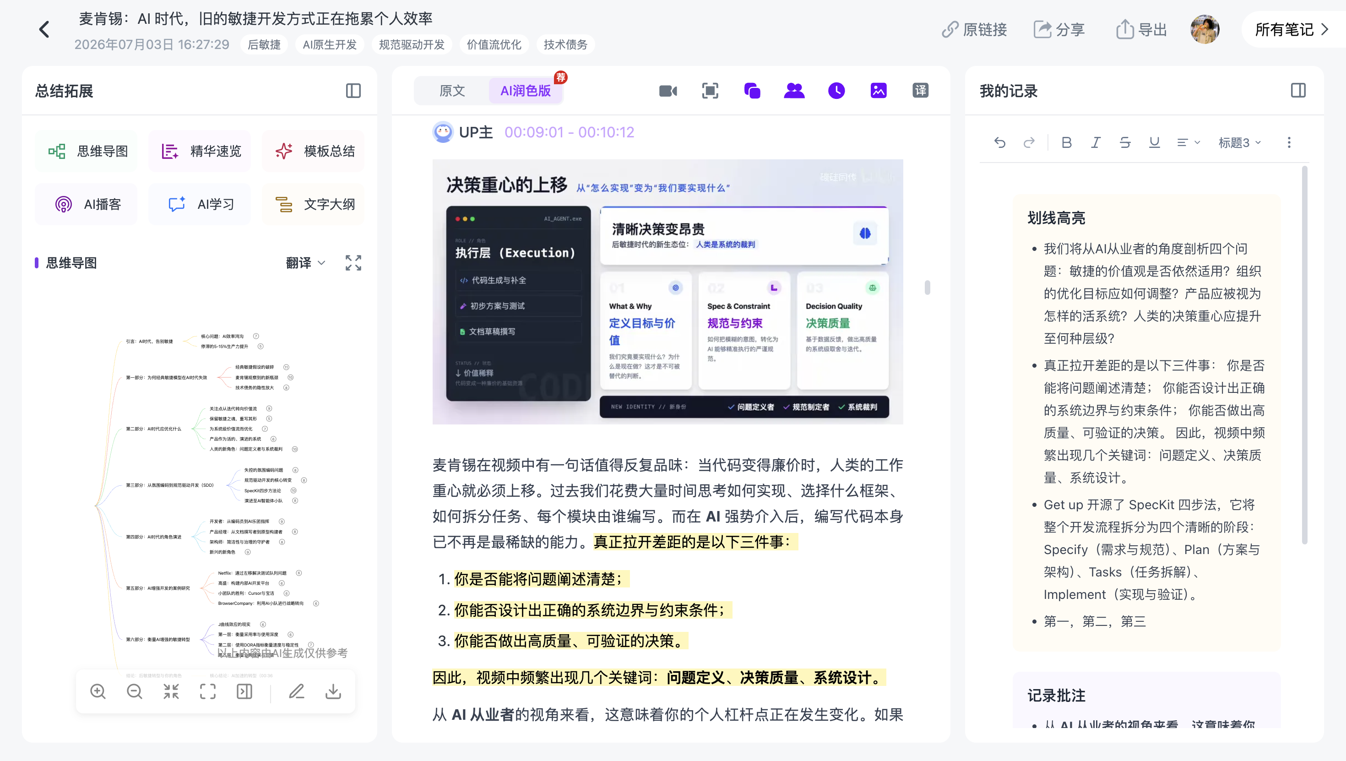Open the 标题3 heading dropdown
The height and width of the screenshot is (761, 1346).
(1239, 143)
